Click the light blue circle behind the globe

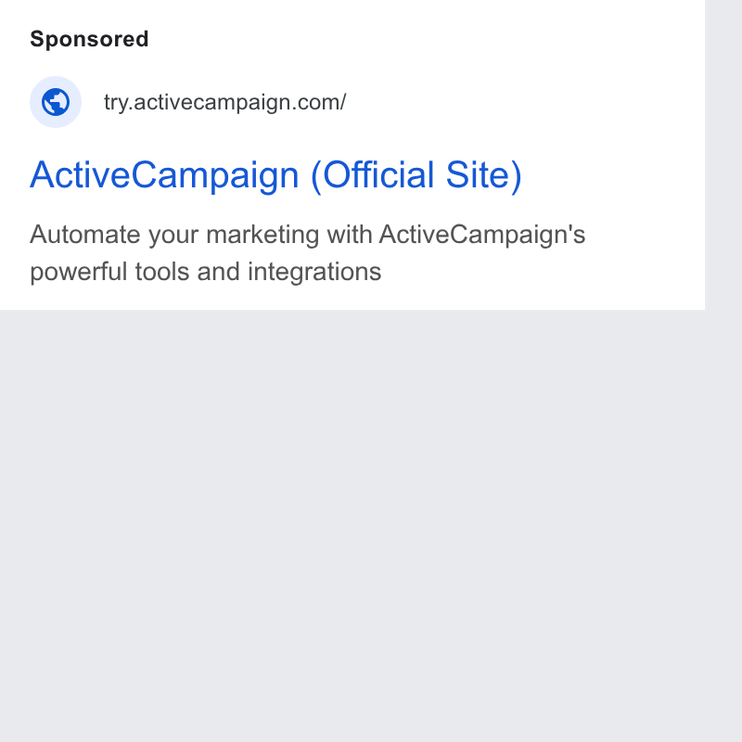[56, 102]
